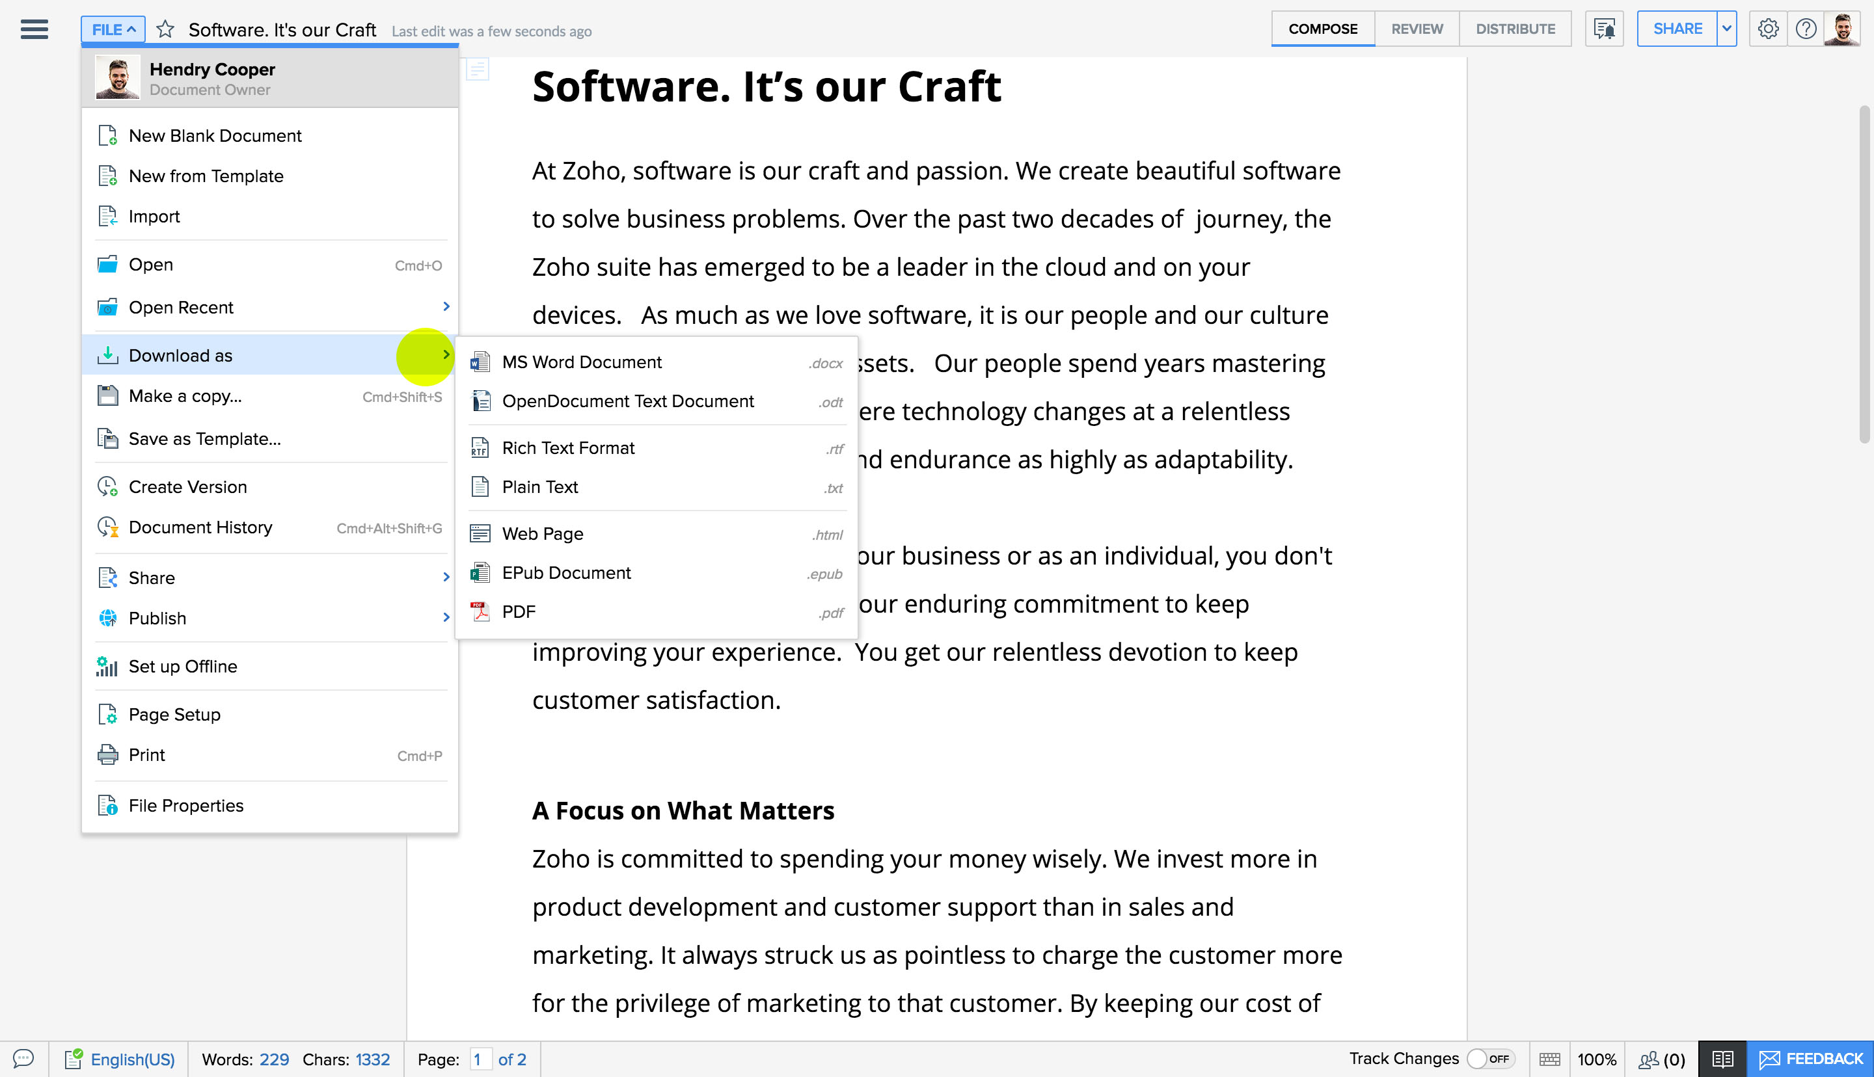The width and height of the screenshot is (1874, 1077).
Task: Star the document as favorite
Action: coord(165,29)
